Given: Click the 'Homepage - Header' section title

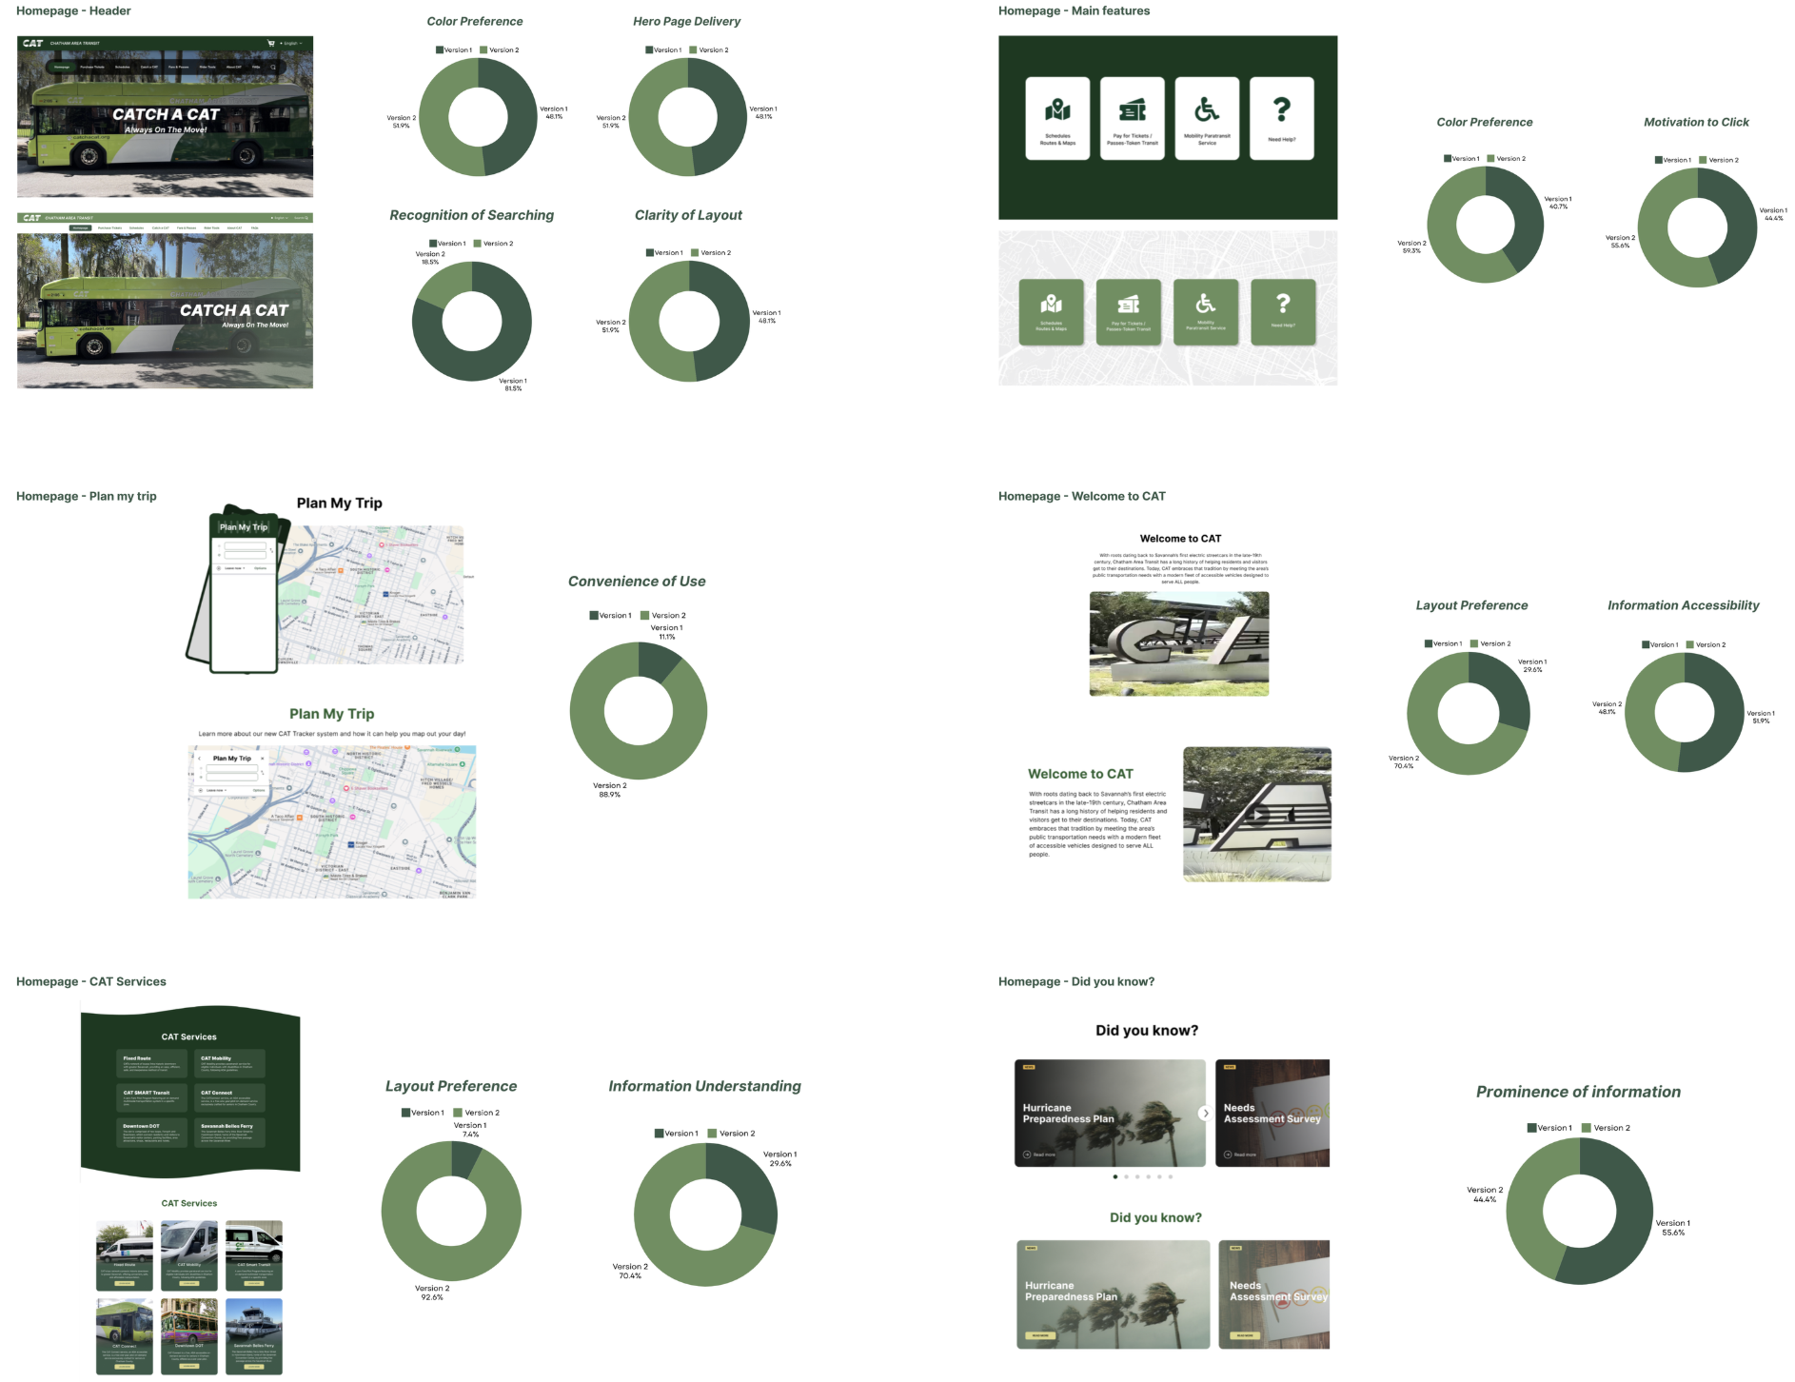Looking at the screenshot, I should point(73,10).
